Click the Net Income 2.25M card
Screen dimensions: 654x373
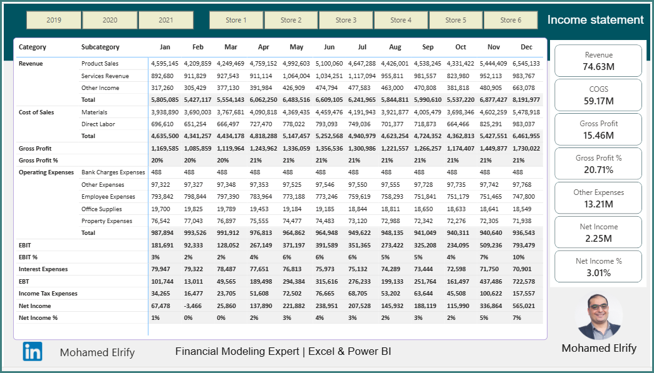[x=598, y=232]
